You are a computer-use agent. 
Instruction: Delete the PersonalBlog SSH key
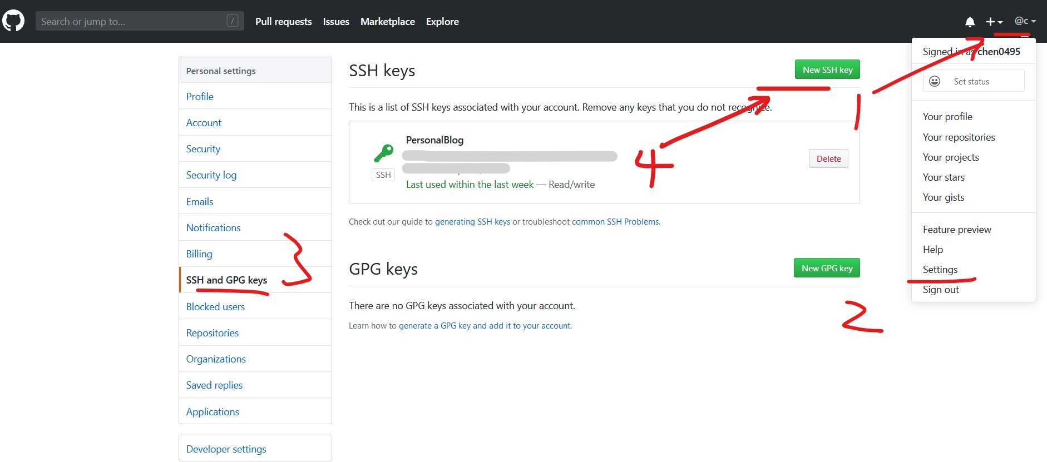tap(828, 158)
